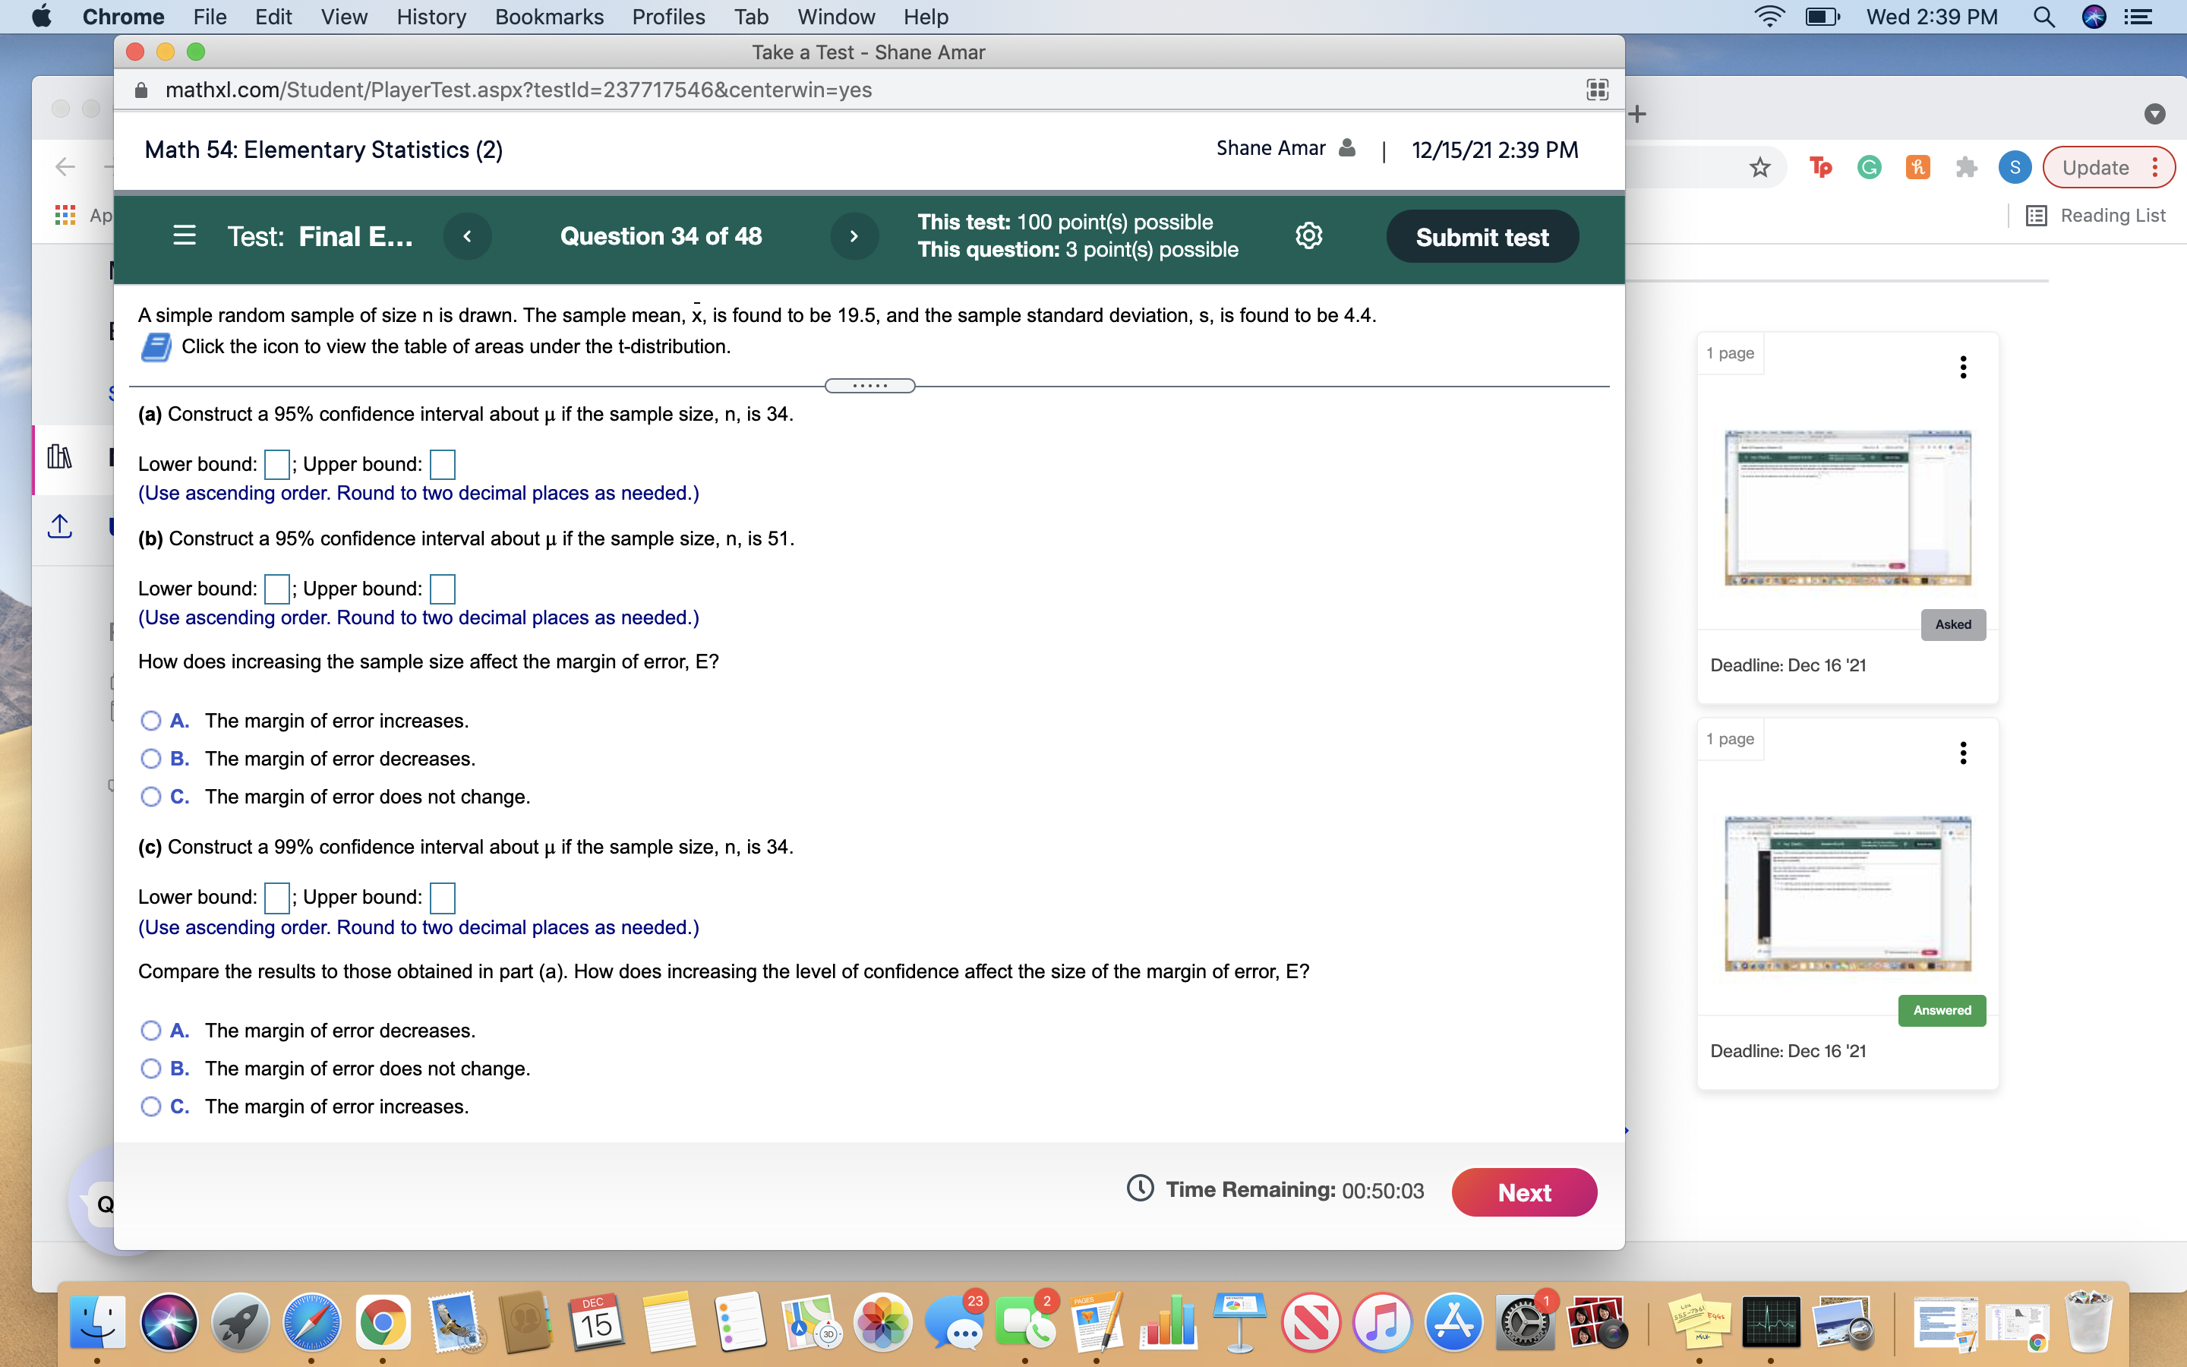Advance to question 35 with the right chevron

click(853, 235)
